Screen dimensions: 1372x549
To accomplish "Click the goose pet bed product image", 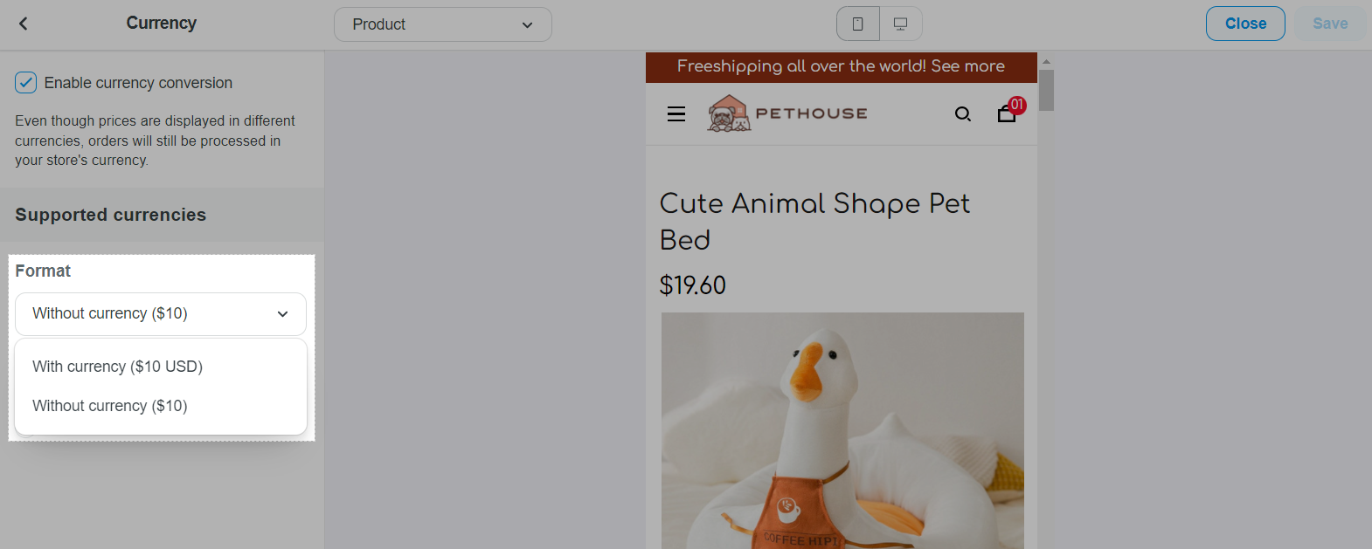I will click(842, 430).
